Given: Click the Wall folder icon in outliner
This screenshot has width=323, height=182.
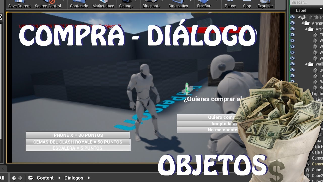Looking at the screenshot, I should (x=311, y=64).
